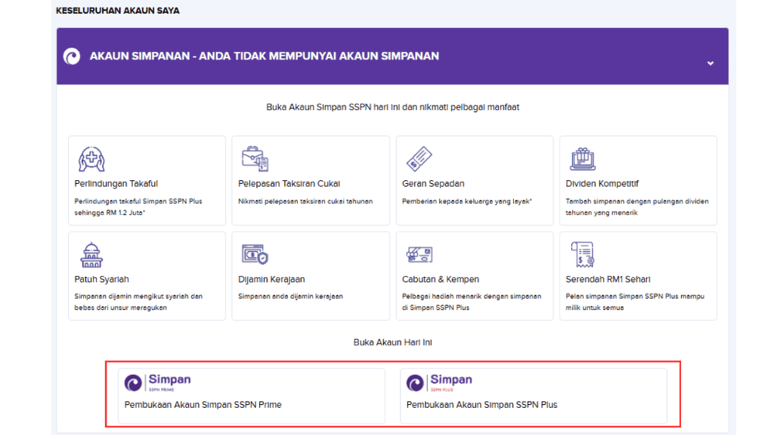Click the Perlindungan Takaful hands icon
Screen dimensions: 774x435
91,158
